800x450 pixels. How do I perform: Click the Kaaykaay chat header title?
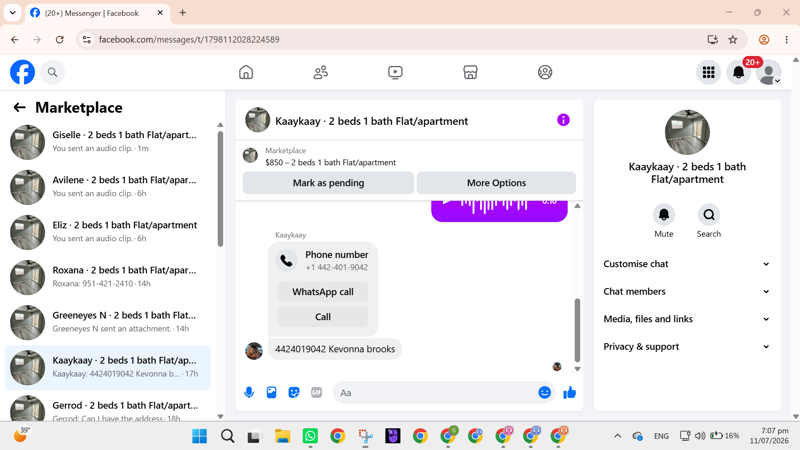coord(371,121)
